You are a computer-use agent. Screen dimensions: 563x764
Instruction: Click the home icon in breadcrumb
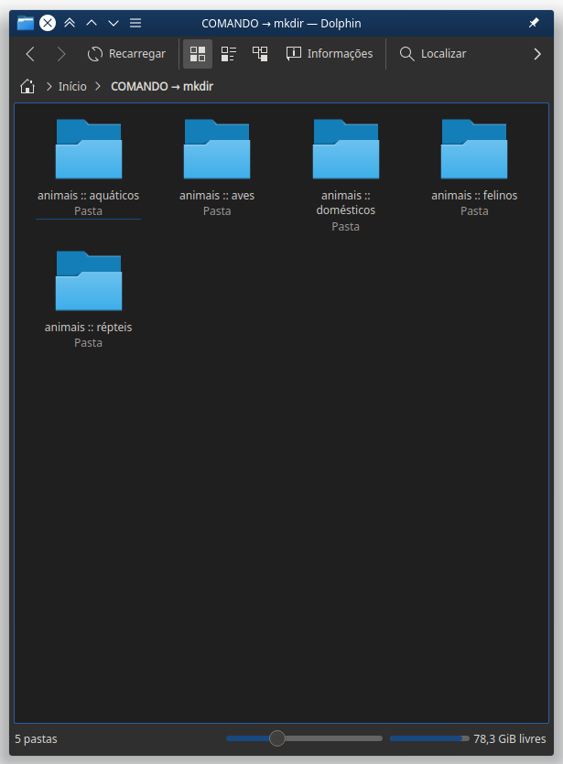27,87
